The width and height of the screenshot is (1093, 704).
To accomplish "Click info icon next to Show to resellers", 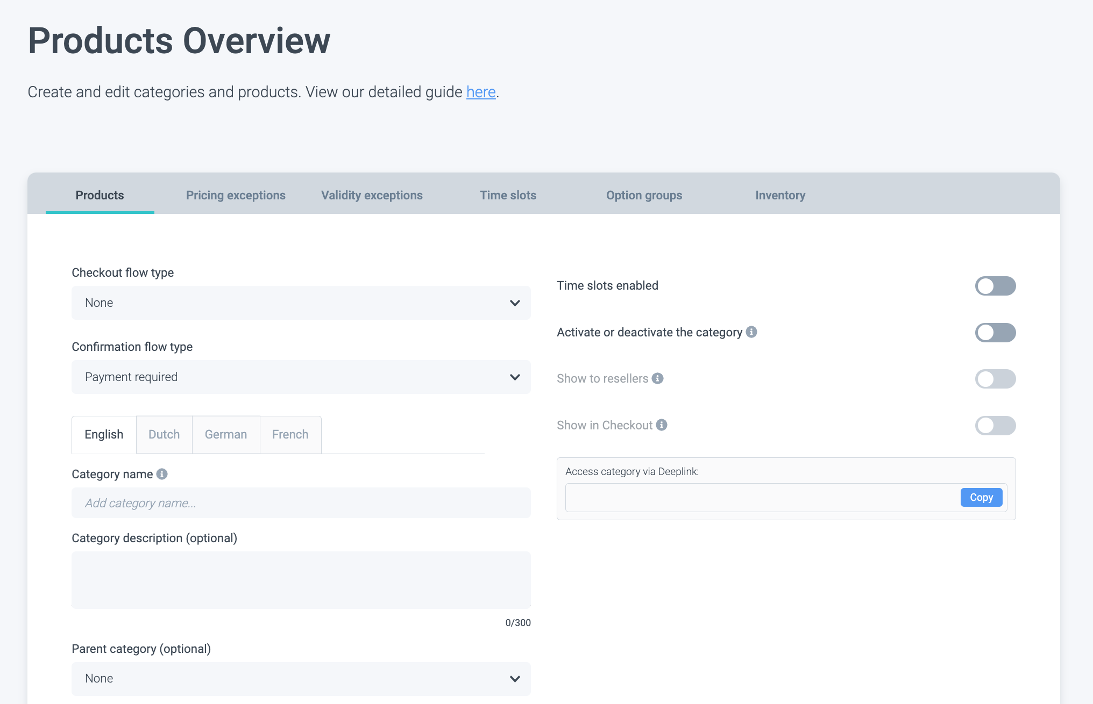I will pyautogui.click(x=657, y=378).
